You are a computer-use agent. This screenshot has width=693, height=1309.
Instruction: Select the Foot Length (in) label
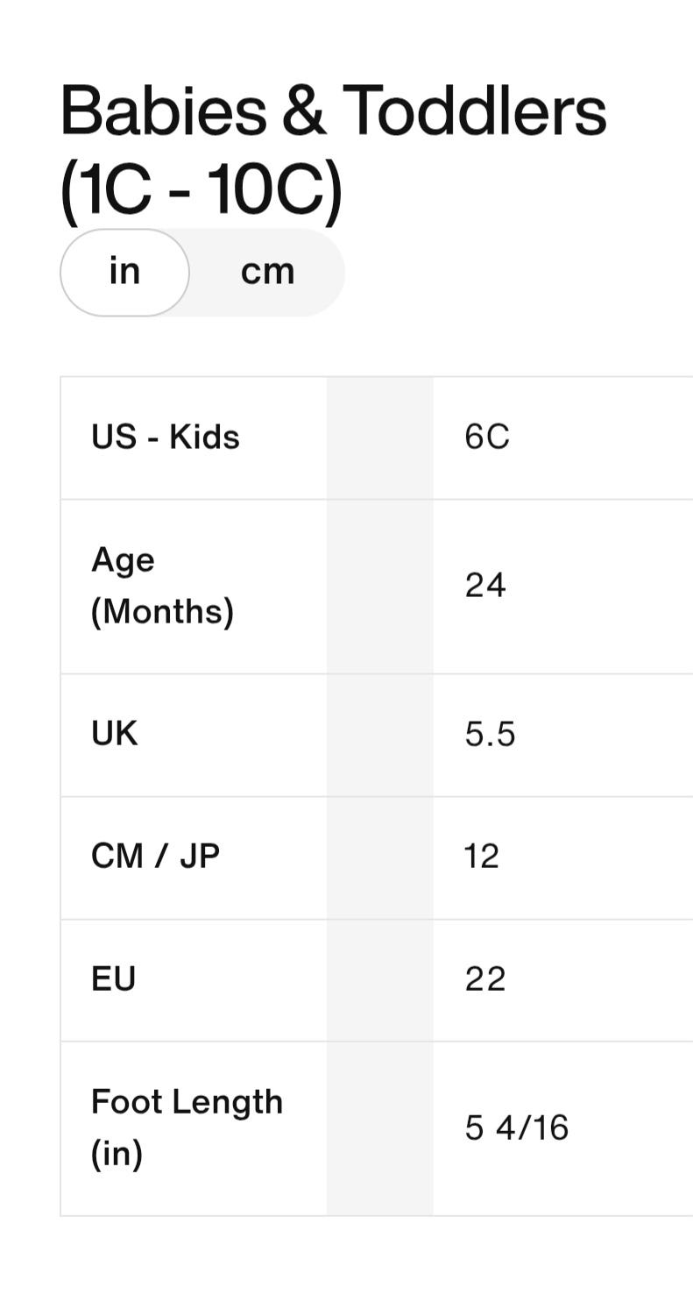187,1128
